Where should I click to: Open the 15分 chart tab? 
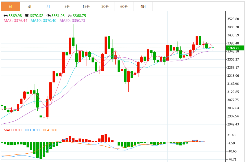click(86, 6)
